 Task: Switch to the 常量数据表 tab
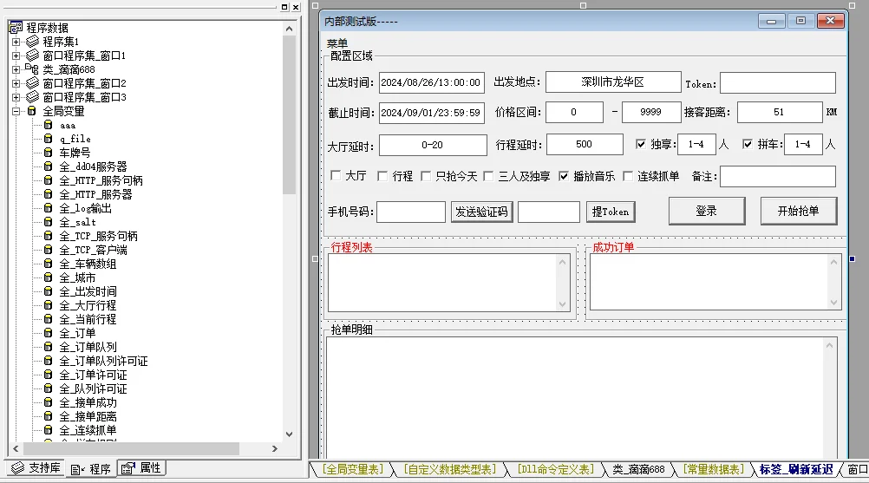coord(714,469)
